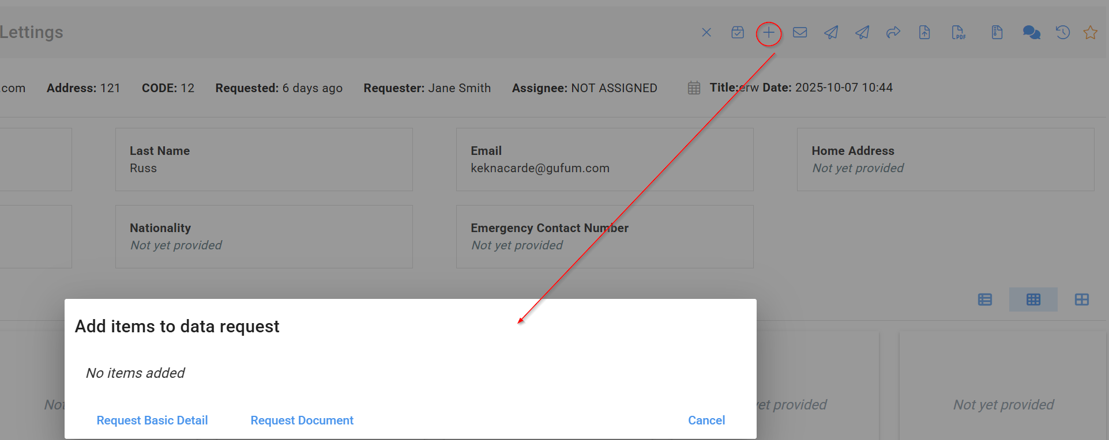
Task: Click Request Document
Action: [x=302, y=420]
